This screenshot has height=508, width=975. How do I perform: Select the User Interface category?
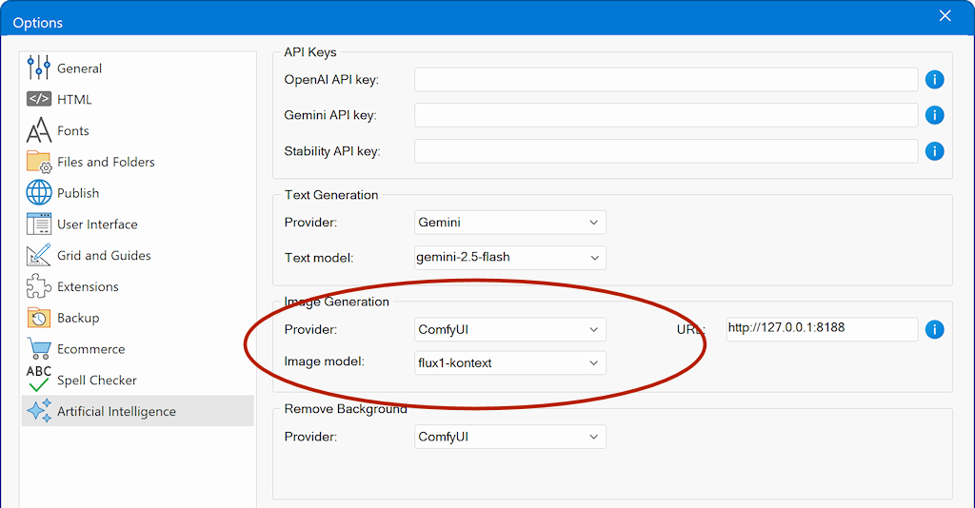[x=138, y=224]
